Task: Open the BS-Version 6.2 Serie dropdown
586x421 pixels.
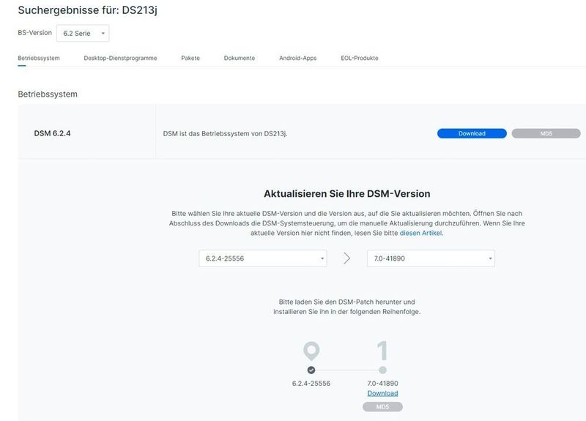Action: click(83, 33)
